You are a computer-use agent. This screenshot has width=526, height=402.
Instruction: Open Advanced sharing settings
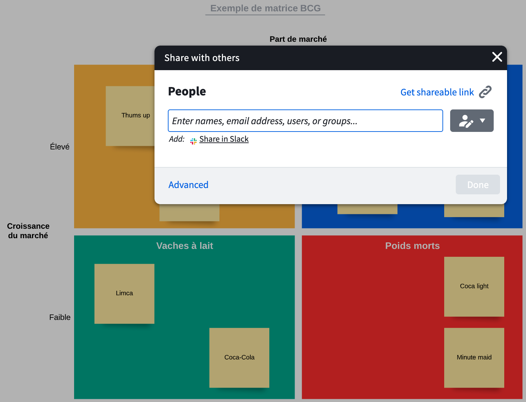188,185
